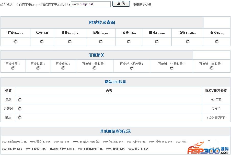
Task: Click the loading spinner under 谷歌Google
Action: (70, 42)
